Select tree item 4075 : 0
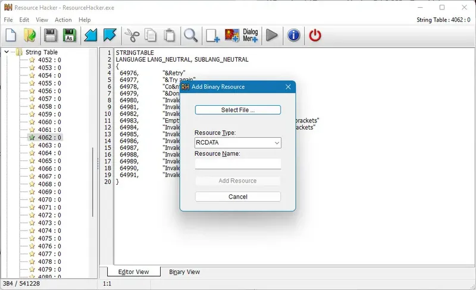The image size is (476, 290). (x=49, y=238)
